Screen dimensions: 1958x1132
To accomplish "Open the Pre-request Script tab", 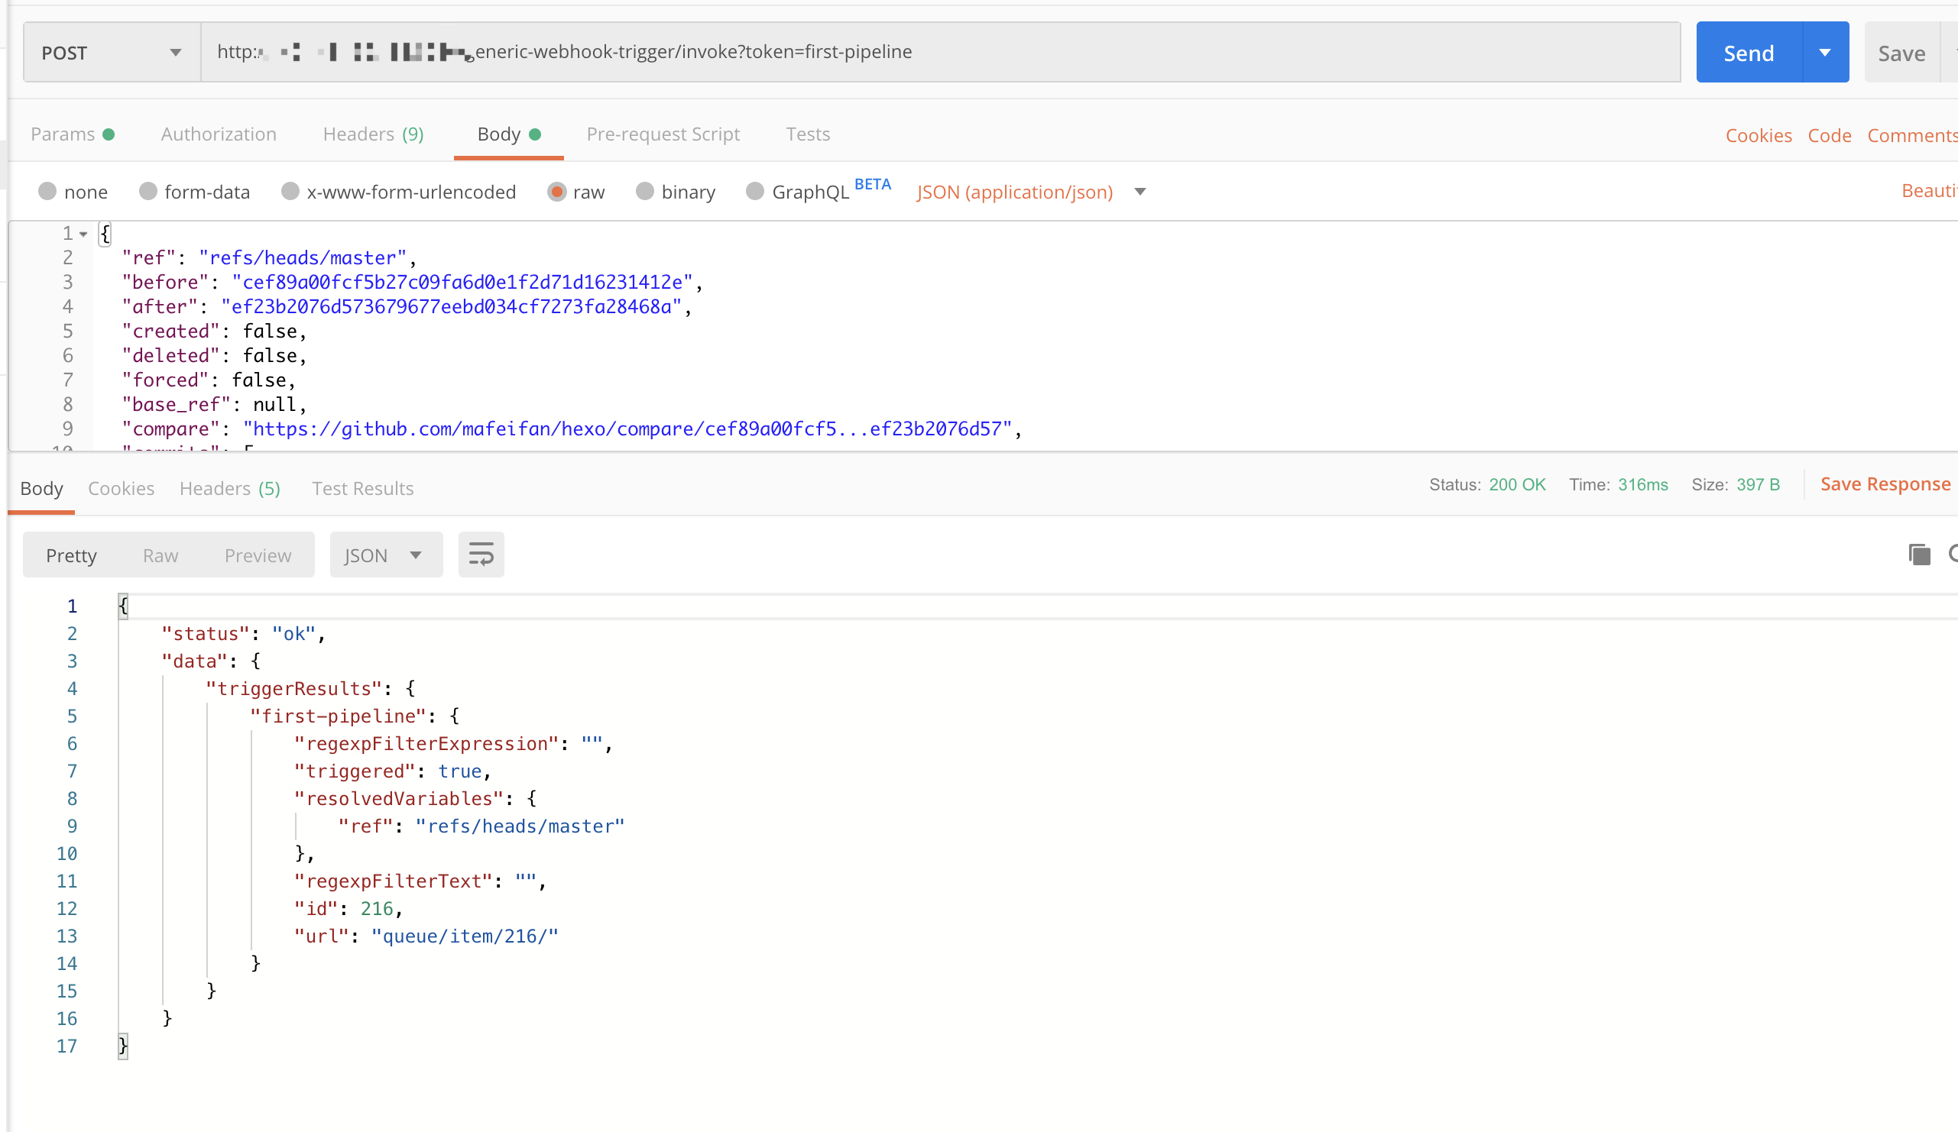I will point(663,134).
